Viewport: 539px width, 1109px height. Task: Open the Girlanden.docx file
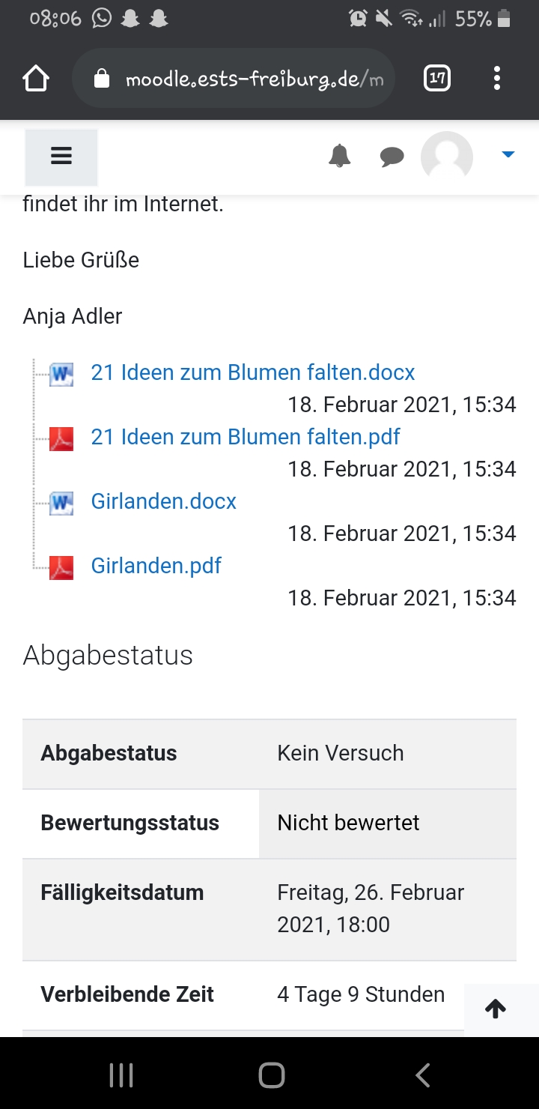point(164,501)
